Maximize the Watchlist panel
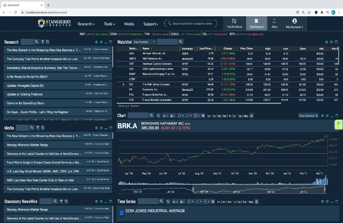 (336, 42)
